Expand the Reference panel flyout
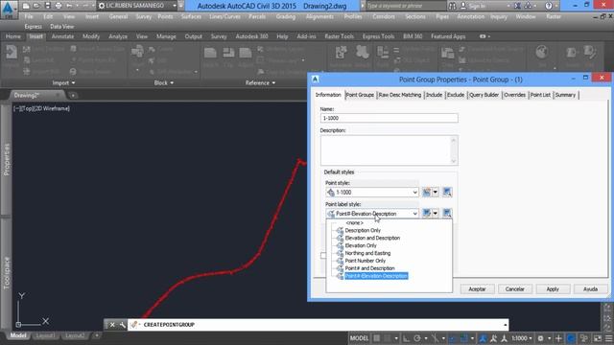The image size is (614, 345). (260, 83)
